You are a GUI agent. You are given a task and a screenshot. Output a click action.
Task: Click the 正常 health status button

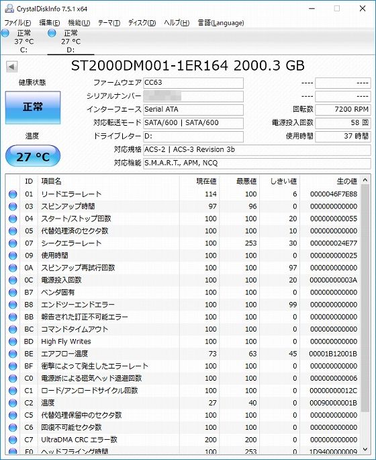click(33, 108)
